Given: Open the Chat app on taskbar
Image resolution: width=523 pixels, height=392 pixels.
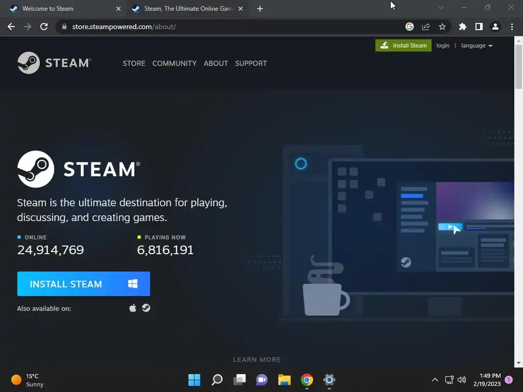Looking at the screenshot, I should click(x=262, y=380).
